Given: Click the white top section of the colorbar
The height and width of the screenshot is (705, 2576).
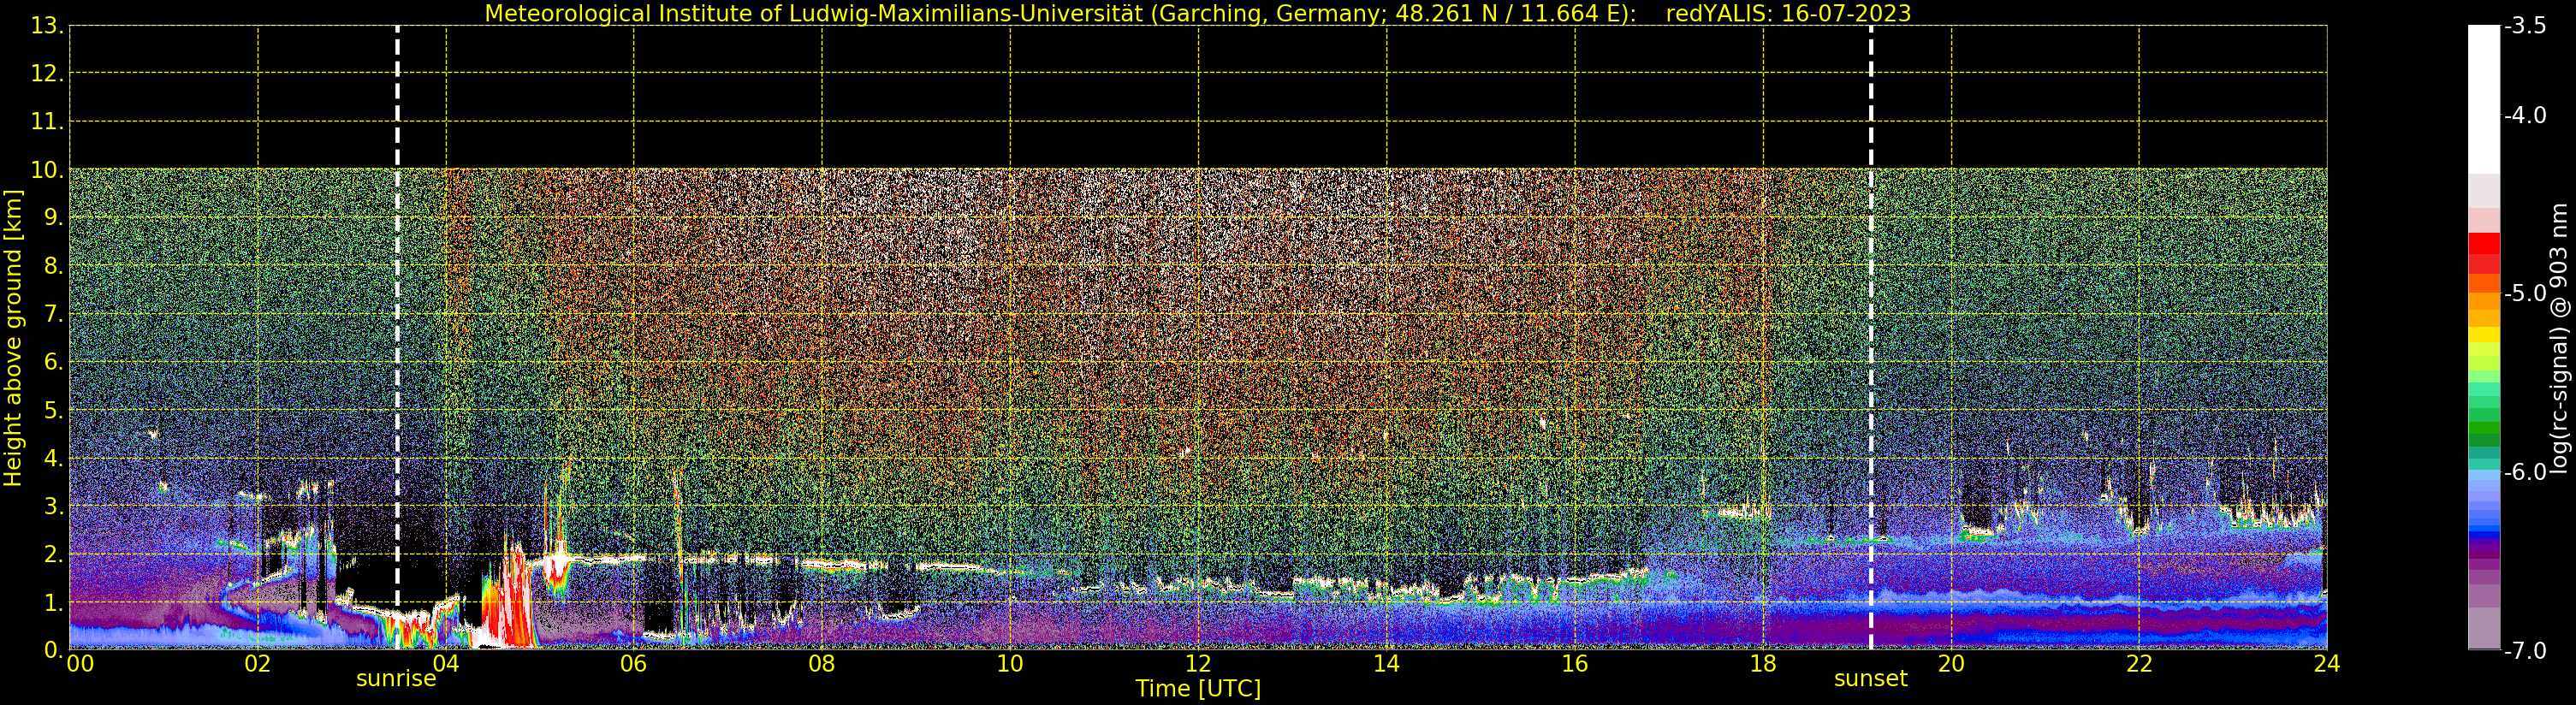Looking at the screenshot, I should coord(2484,100).
